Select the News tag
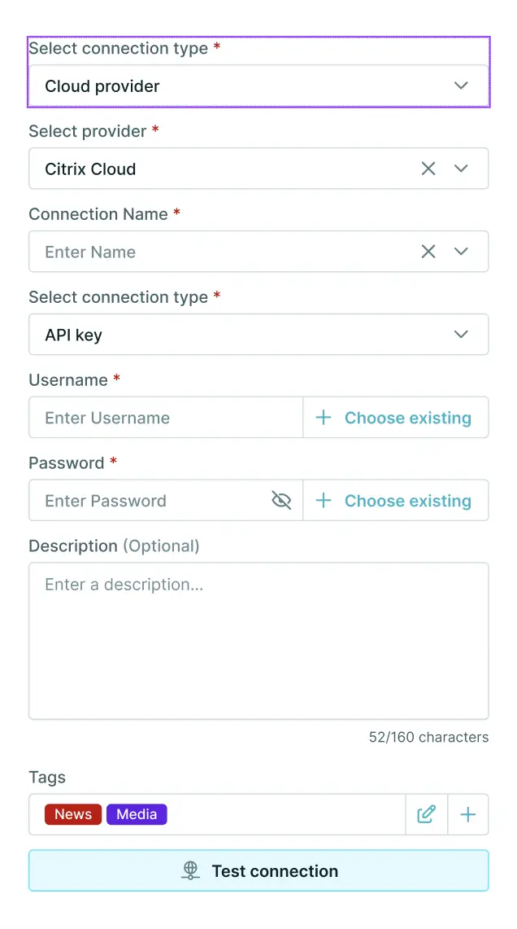Viewport: 517px width, 929px height. [72, 814]
